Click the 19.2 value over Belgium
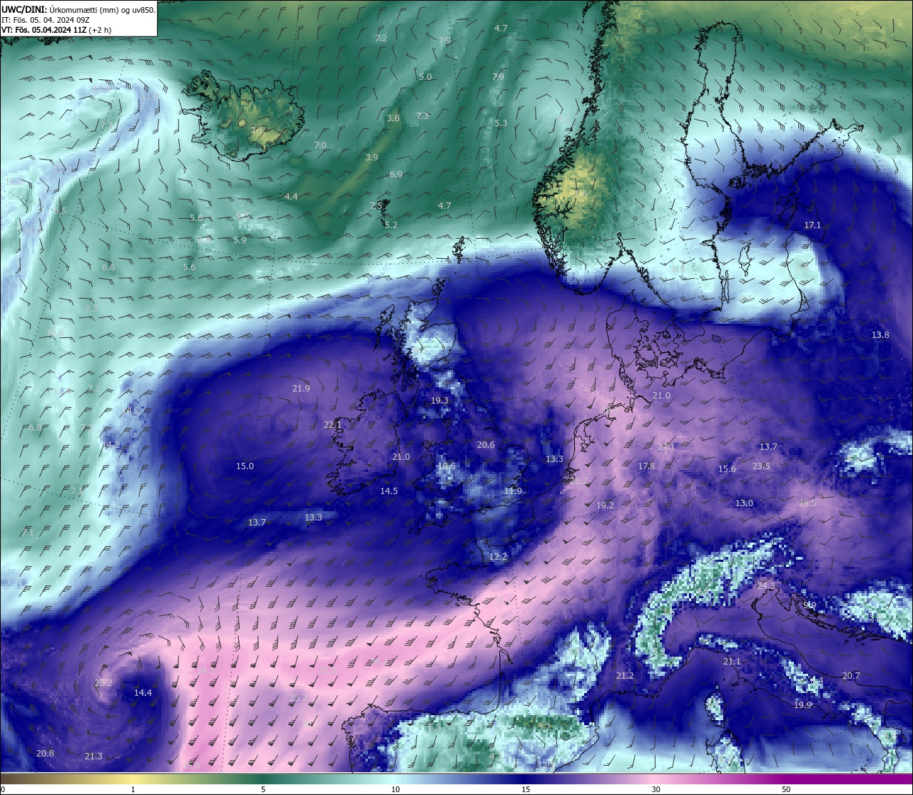This screenshot has width=913, height=795. (605, 505)
